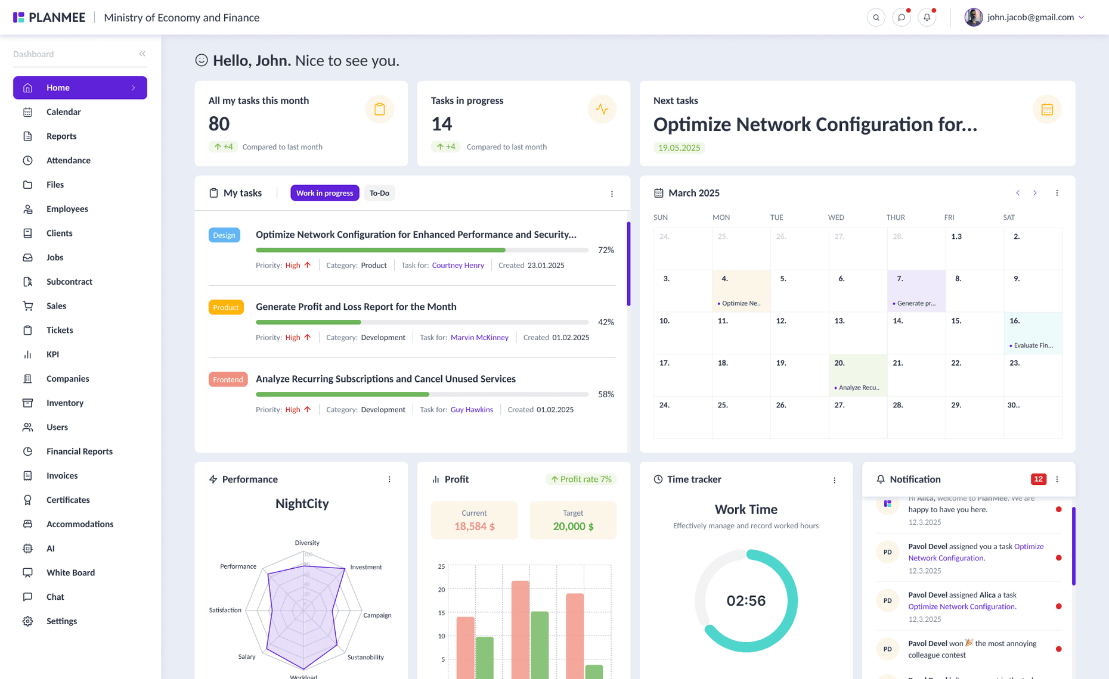Click the calendar icon on Next tasks card

point(1047,110)
